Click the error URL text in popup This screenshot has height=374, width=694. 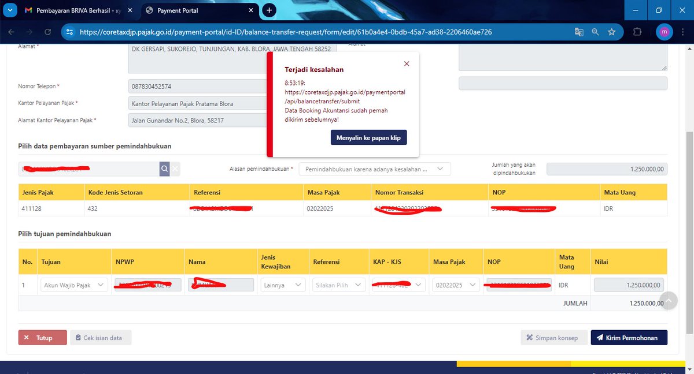click(345, 96)
